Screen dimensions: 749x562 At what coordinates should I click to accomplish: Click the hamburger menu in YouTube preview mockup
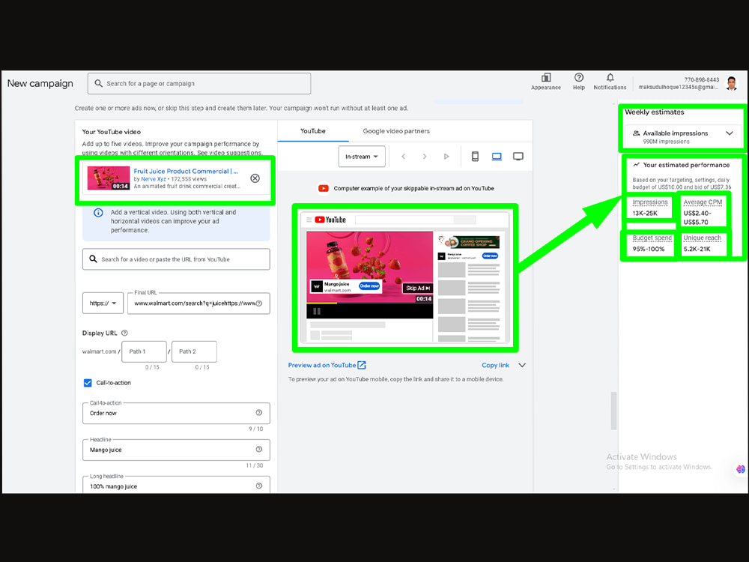click(309, 220)
